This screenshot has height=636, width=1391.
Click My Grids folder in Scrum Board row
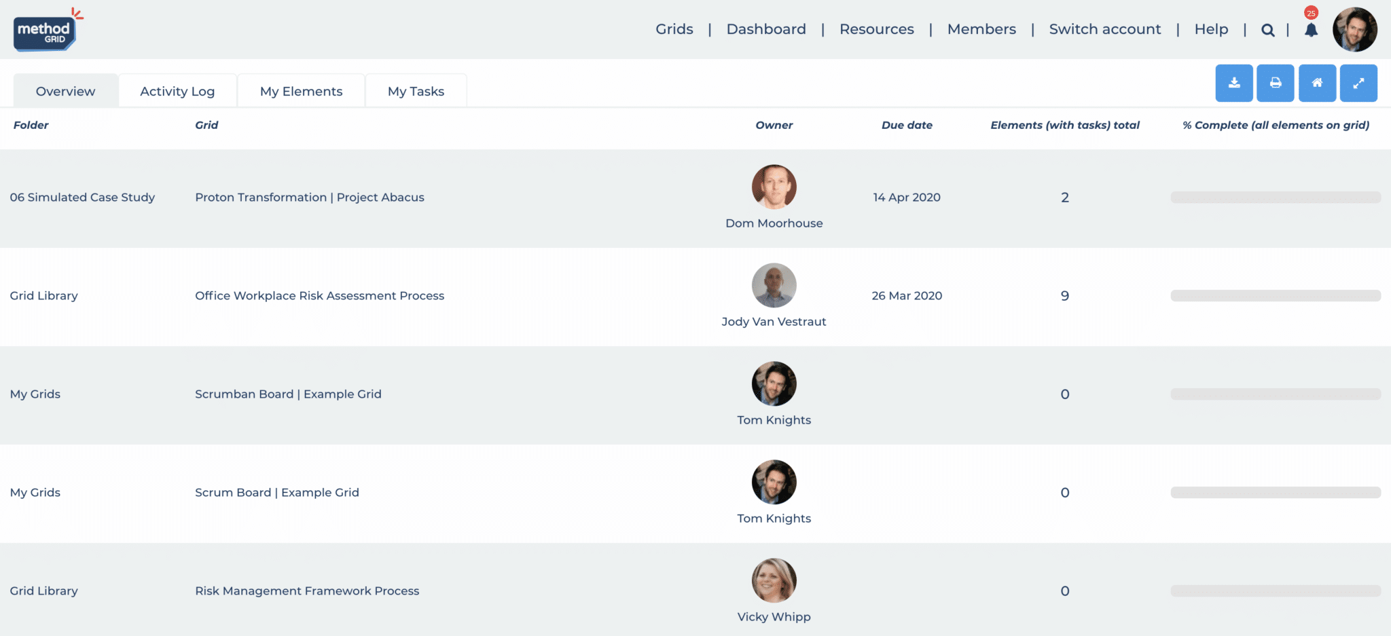point(35,493)
